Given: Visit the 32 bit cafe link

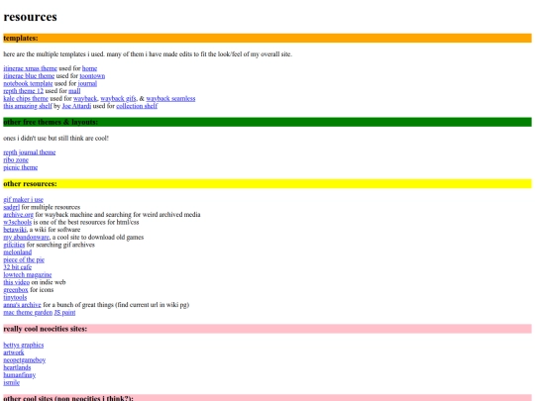Looking at the screenshot, I should (18, 267).
